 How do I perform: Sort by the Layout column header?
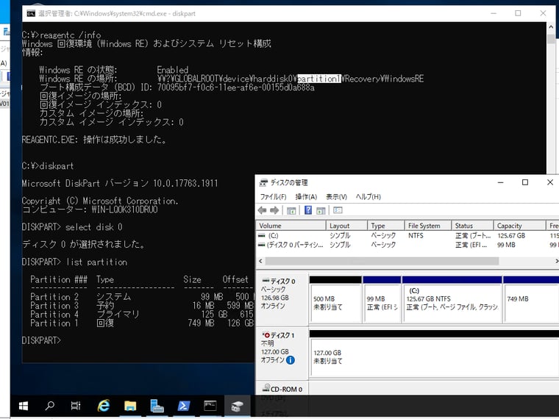click(x=346, y=226)
